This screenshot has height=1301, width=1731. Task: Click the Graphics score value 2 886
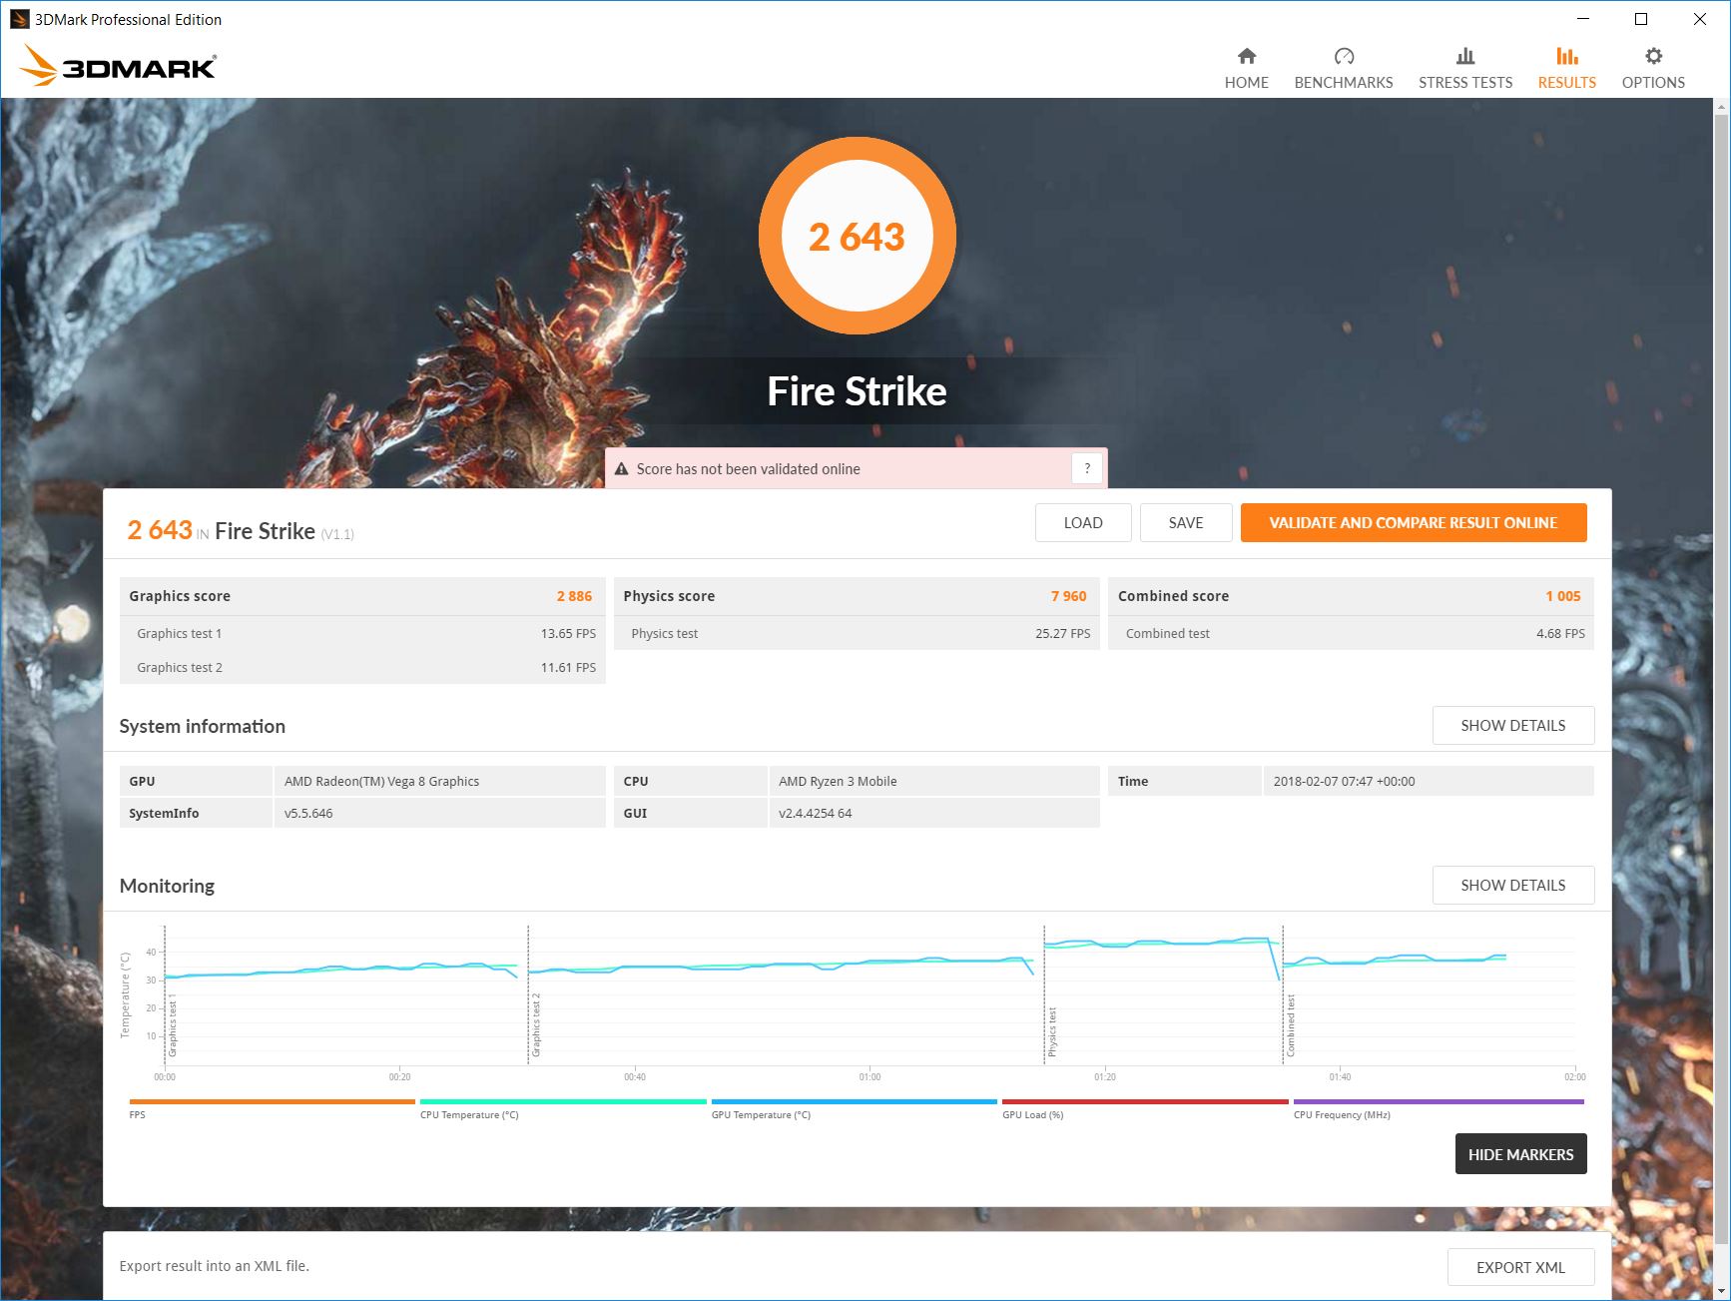click(574, 596)
